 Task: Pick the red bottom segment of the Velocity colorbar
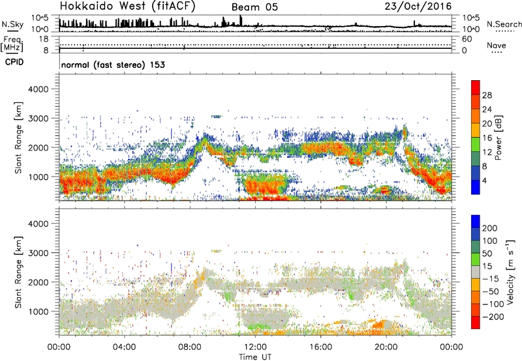[x=476, y=323]
